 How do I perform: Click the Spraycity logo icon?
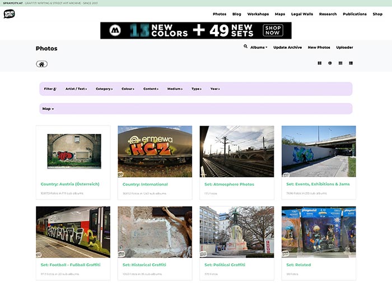[x=9, y=14]
